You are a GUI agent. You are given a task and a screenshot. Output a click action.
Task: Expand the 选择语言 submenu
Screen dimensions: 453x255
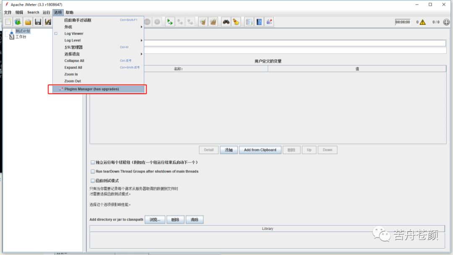(x=98, y=54)
